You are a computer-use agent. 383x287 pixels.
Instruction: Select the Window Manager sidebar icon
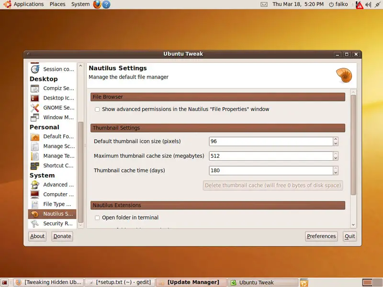point(35,118)
